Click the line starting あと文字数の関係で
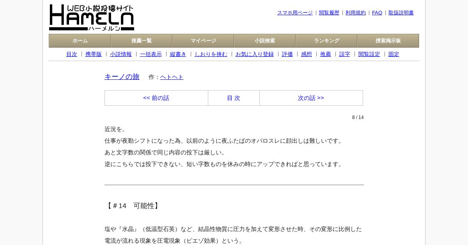 pyautogui.click(x=166, y=152)
